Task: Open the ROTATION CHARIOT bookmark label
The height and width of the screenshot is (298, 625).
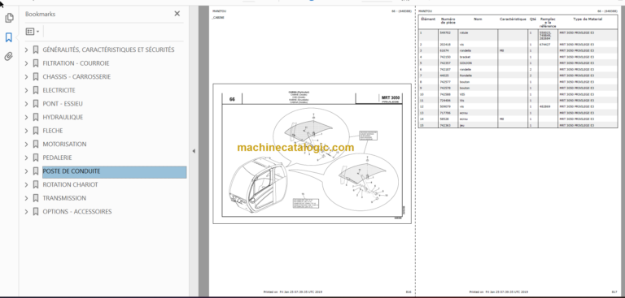Action: click(70, 184)
